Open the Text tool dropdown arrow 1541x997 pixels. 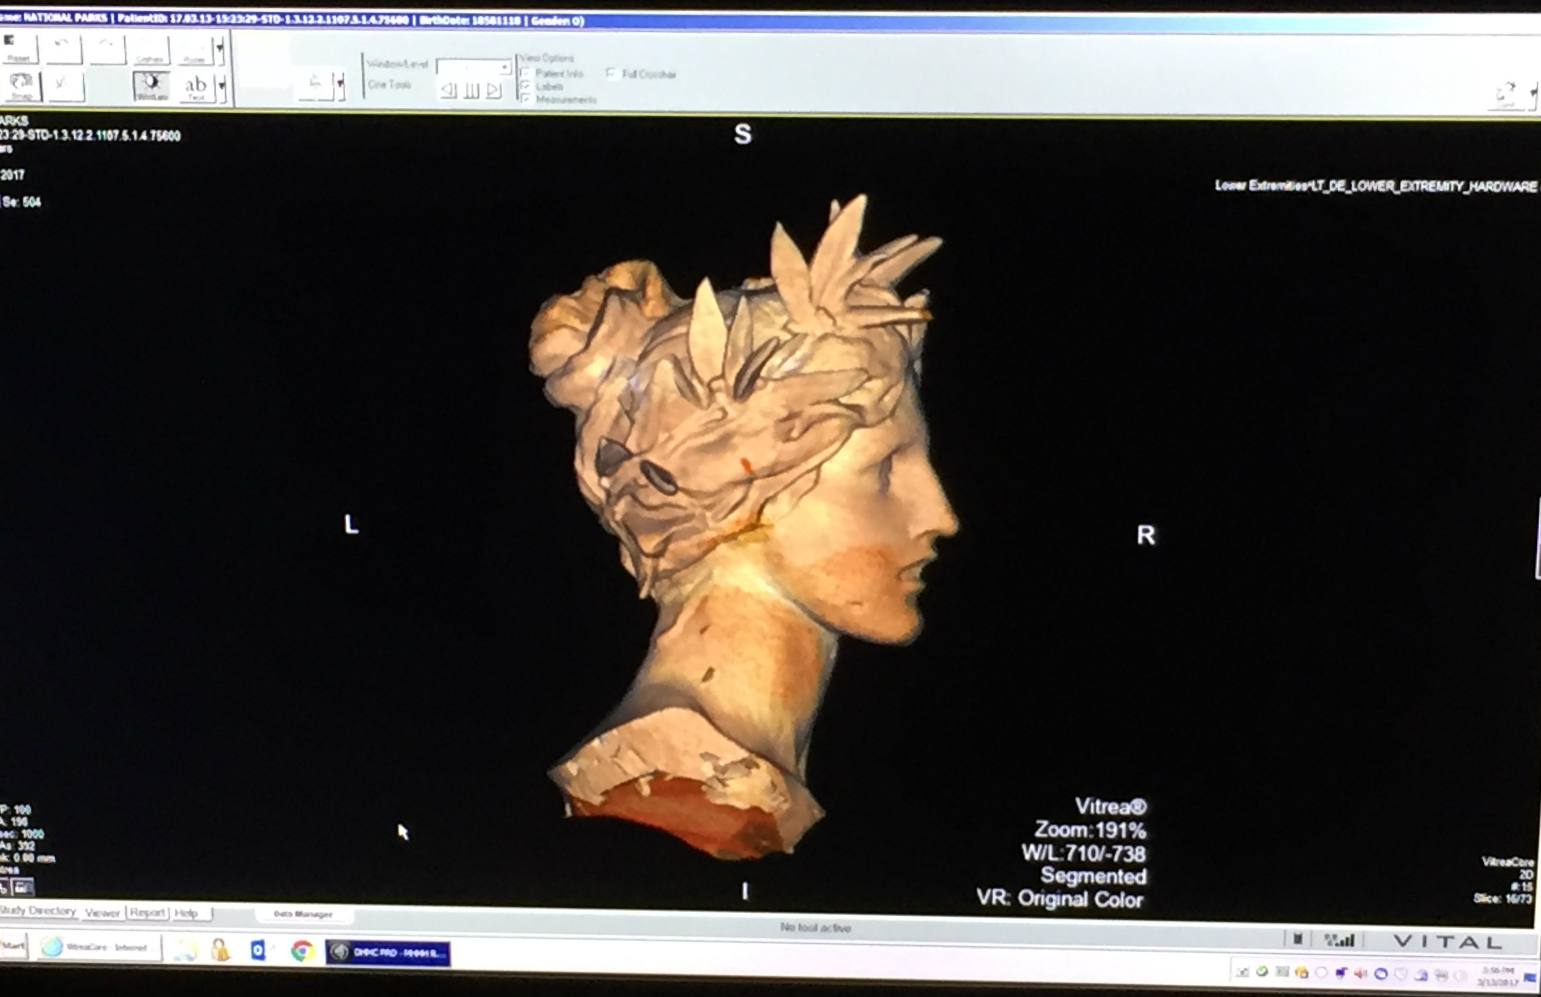click(221, 85)
